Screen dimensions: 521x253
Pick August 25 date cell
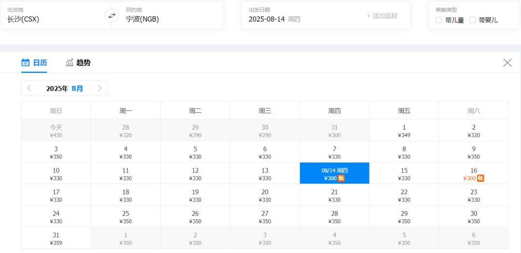tap(125, 216)
